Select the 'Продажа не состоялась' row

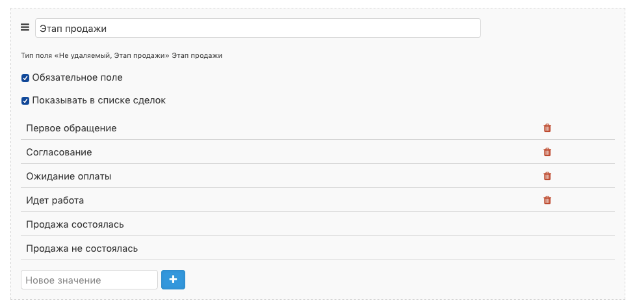318,248
